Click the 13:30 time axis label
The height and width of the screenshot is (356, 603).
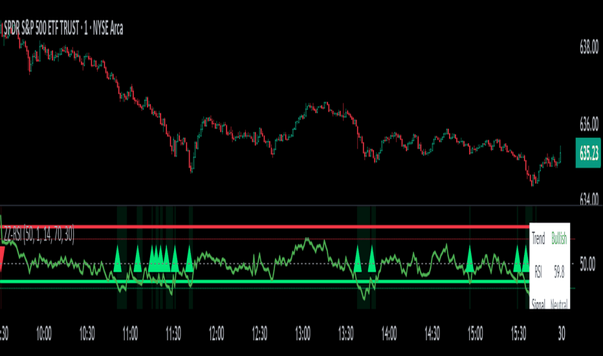click(345, 334)
